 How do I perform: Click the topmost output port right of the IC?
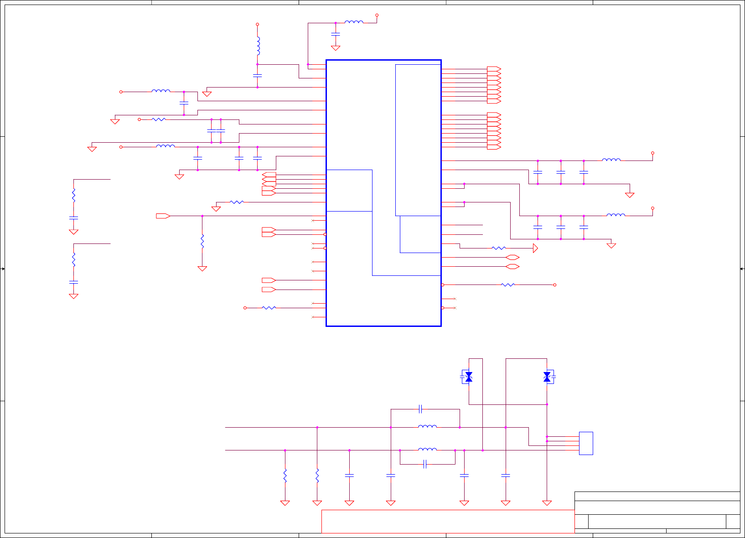tap(494, 69)
